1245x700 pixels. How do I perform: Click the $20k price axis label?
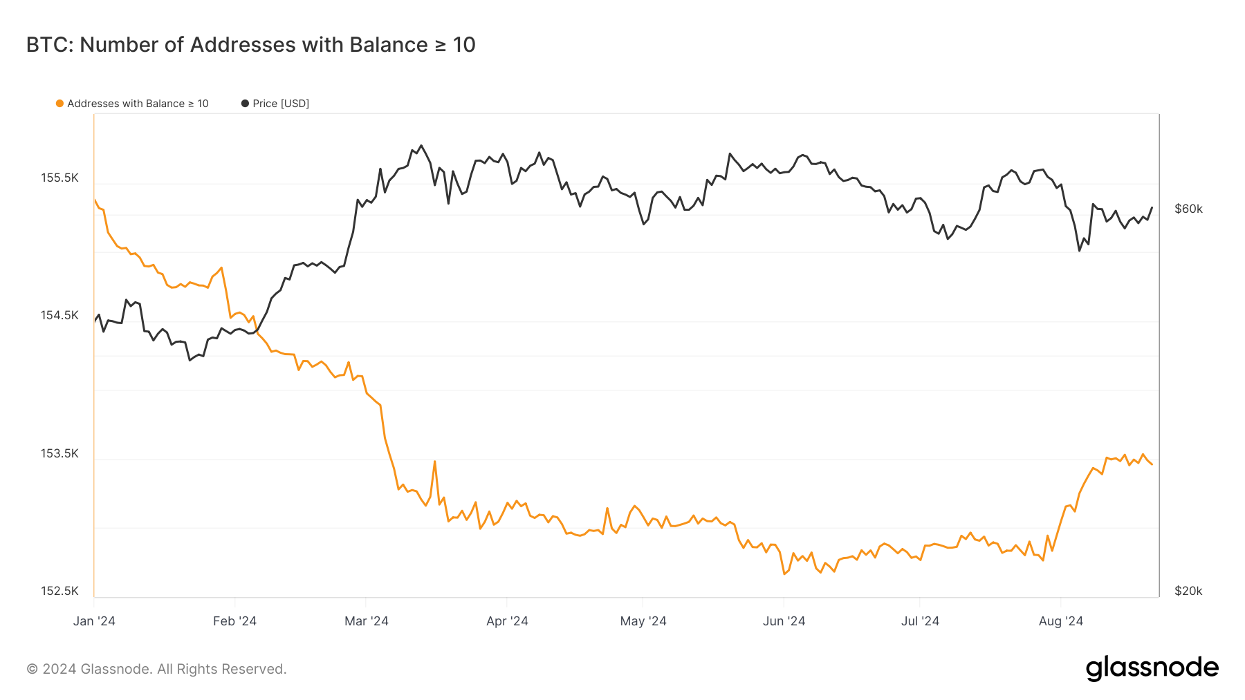1188,592
